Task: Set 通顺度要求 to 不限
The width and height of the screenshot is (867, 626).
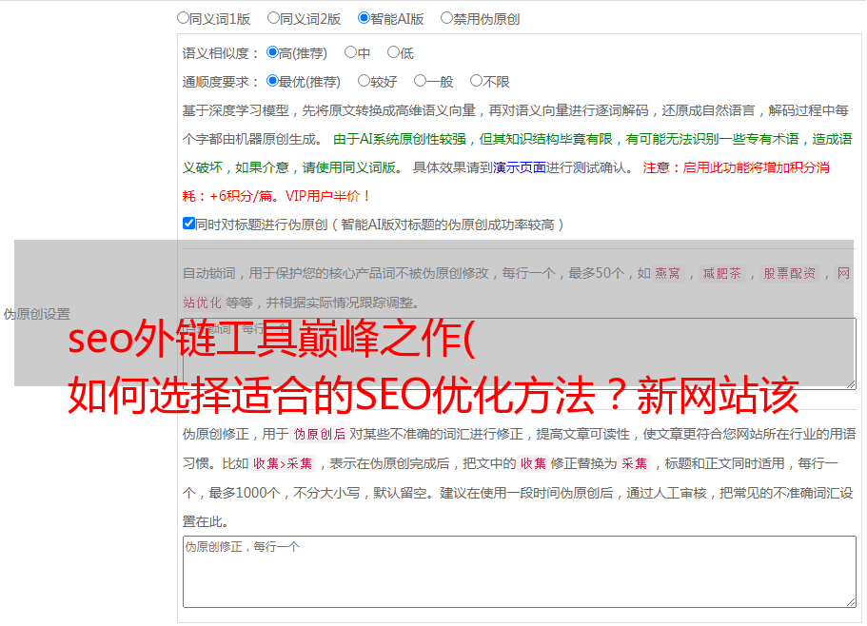Action: pyautogui.click(x=476, y=81)
